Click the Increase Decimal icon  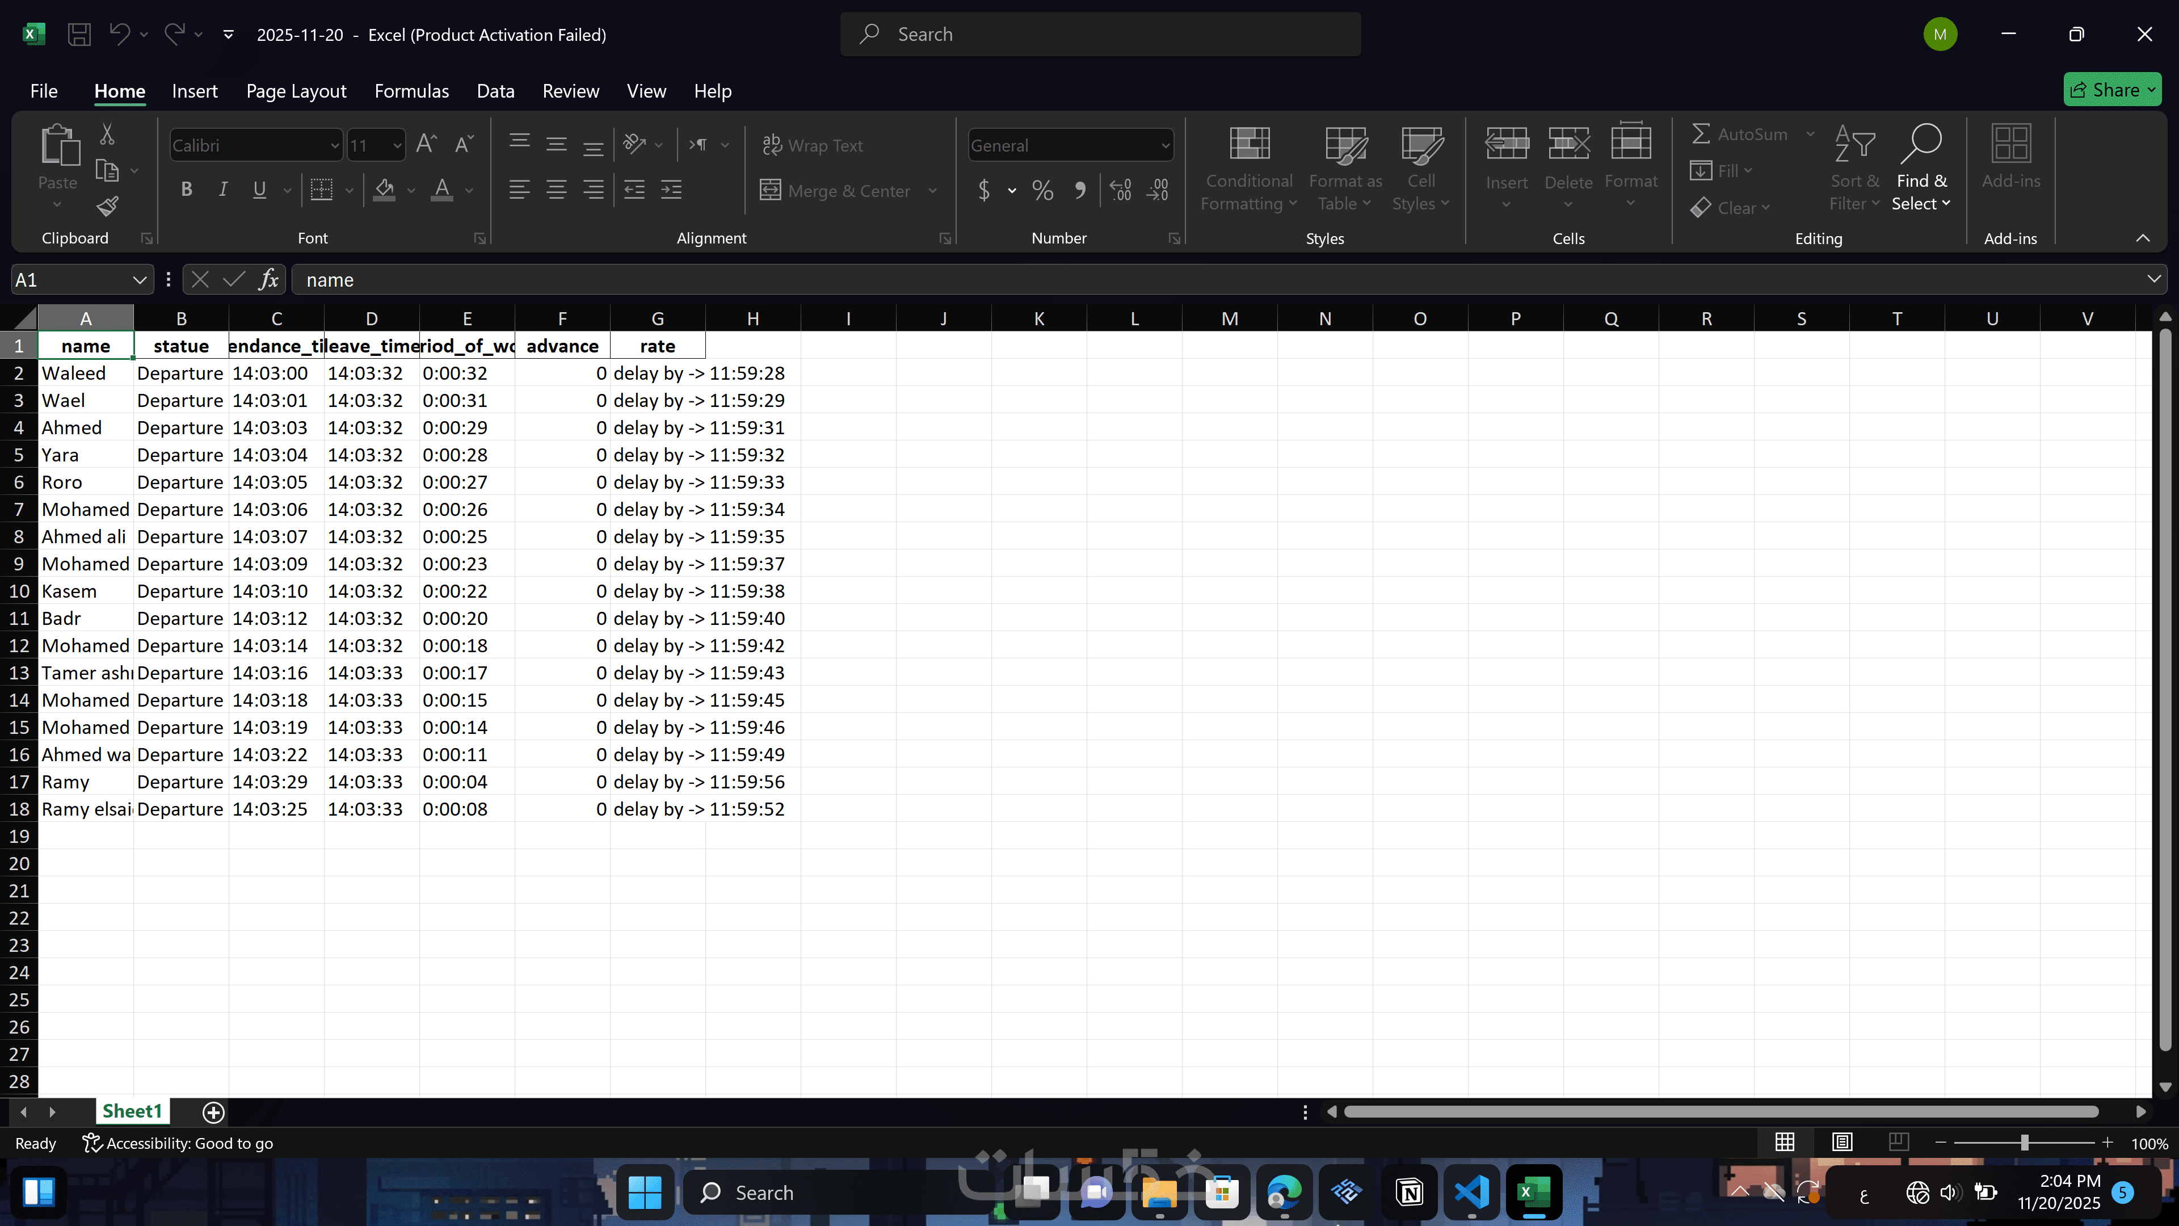1120,190
